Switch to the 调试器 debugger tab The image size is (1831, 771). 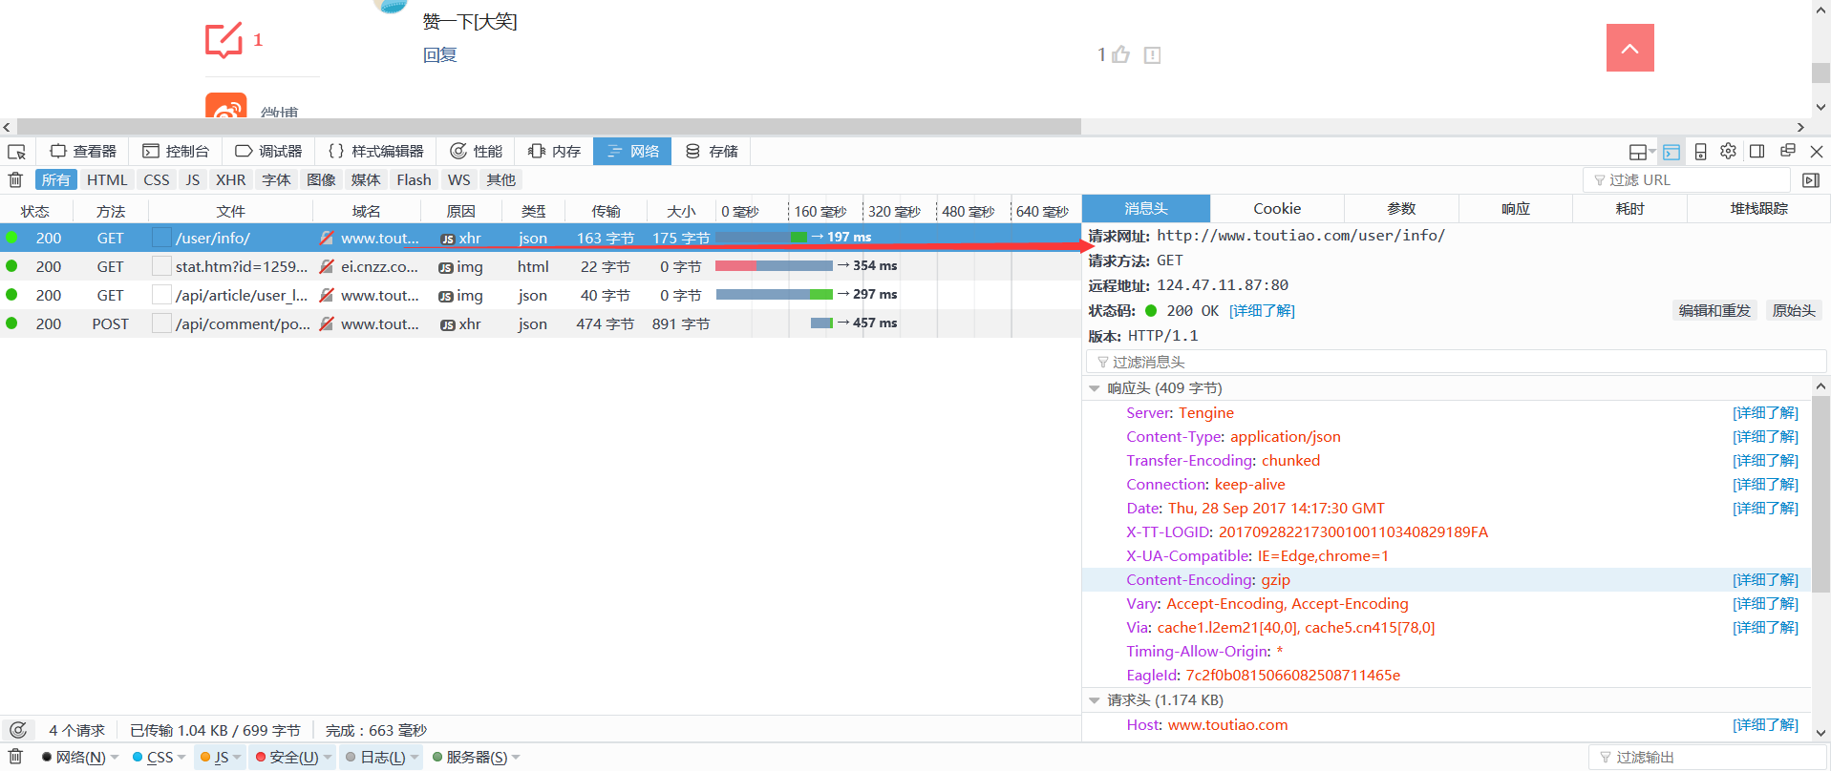(x=268, y=151)
